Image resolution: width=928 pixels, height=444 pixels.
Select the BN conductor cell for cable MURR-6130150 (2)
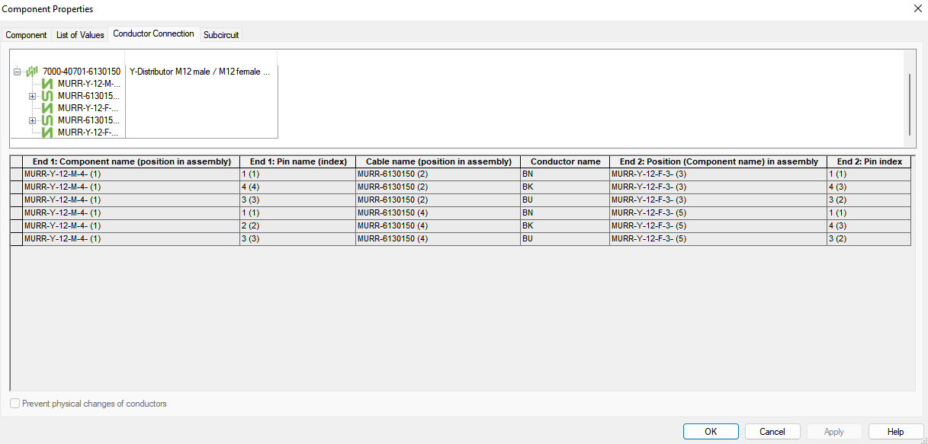[566, 174]
